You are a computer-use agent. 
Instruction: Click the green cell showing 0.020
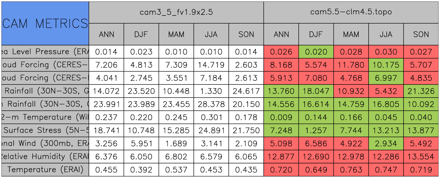point(316,52)
